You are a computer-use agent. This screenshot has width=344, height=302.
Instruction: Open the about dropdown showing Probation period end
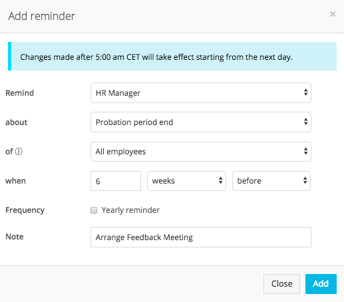tap(201, 122)
